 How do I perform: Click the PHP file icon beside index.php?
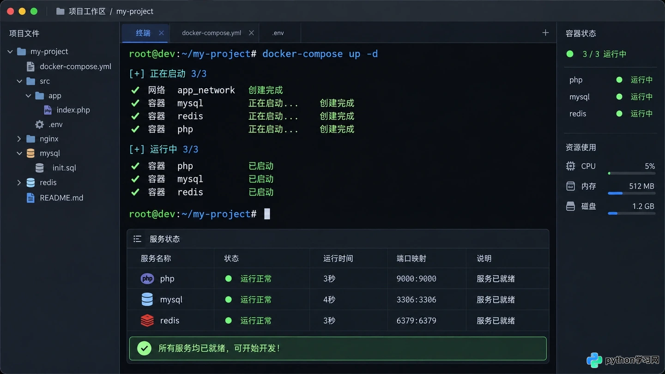tap(48, 110)
